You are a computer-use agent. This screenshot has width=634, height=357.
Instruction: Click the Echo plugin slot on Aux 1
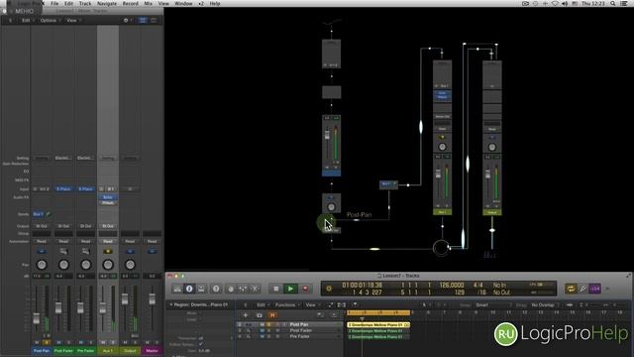coord(108,197)
